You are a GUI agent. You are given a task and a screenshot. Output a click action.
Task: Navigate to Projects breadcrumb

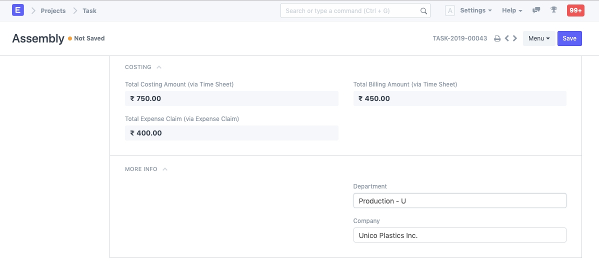(x=53, y=10)
